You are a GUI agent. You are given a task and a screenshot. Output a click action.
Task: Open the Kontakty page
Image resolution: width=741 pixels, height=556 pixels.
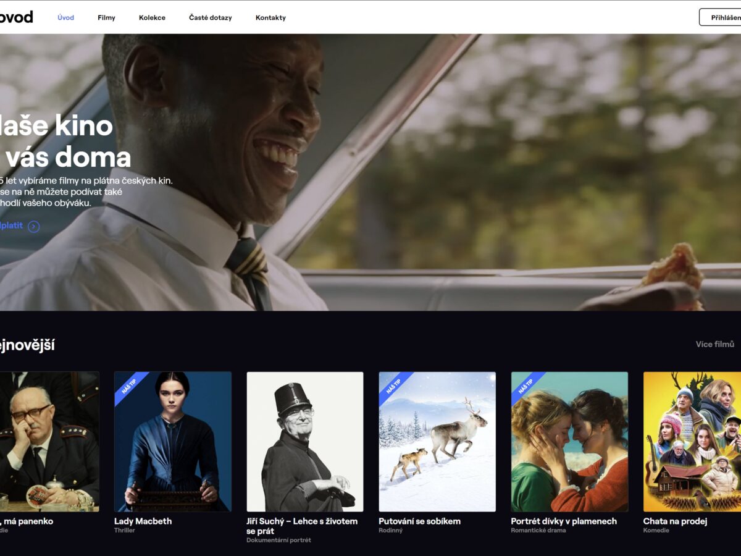click(269, 17)
